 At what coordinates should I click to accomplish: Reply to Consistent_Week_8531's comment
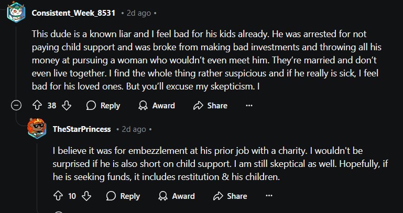103,106
